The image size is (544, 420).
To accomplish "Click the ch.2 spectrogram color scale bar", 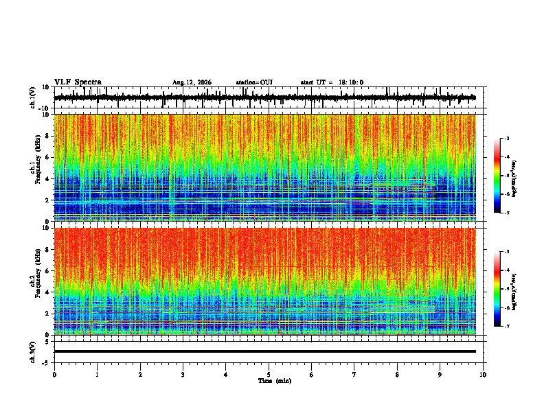I will (497, 289).
